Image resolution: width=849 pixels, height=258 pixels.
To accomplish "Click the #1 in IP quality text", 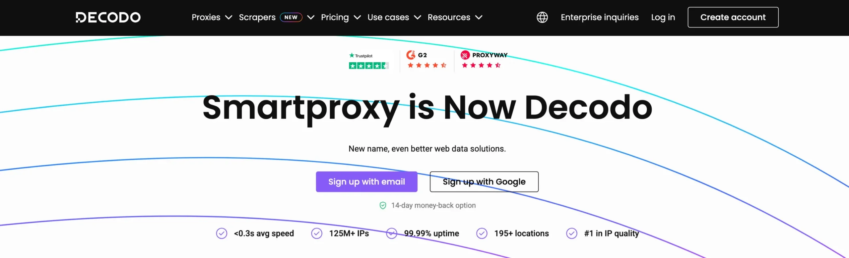I will (x=612, y=233).
